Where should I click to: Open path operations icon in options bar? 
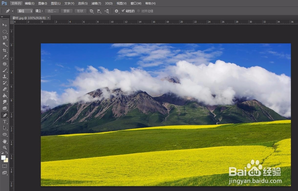91,11
